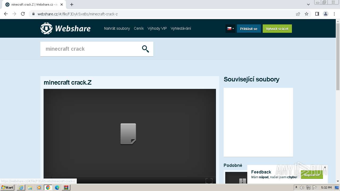Click the Podobné heading
Viewport: 340px width, 191px height.
click(233, 165)
